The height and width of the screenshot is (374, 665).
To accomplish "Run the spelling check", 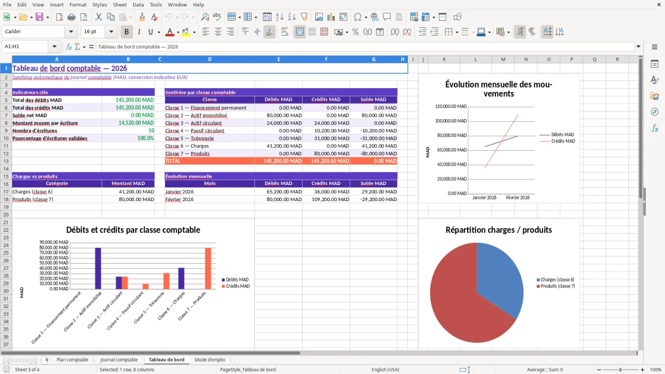I will click(x=217, y=17).
